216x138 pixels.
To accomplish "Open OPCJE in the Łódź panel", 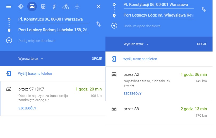I will [202, 44].
